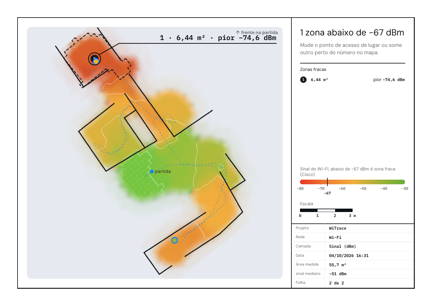Click the "Zonas fracas" section title
This screenshot has height=306, width=432.
(313, 69)
